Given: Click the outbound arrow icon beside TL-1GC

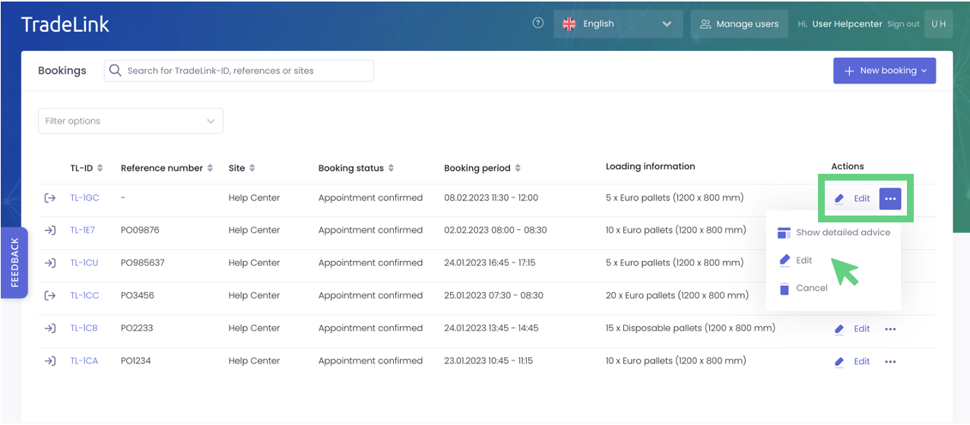Looking at the screenshot, I should [x=50, y=198].
